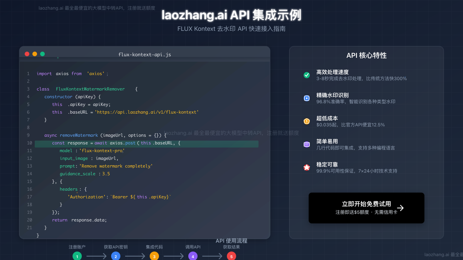Image resolution: width=463 pixels, height=260 pixels.
Task: Click the FLUX Kontext 去水印 API 快速接入指南 subtitle
Action: (x=231, y=29)
